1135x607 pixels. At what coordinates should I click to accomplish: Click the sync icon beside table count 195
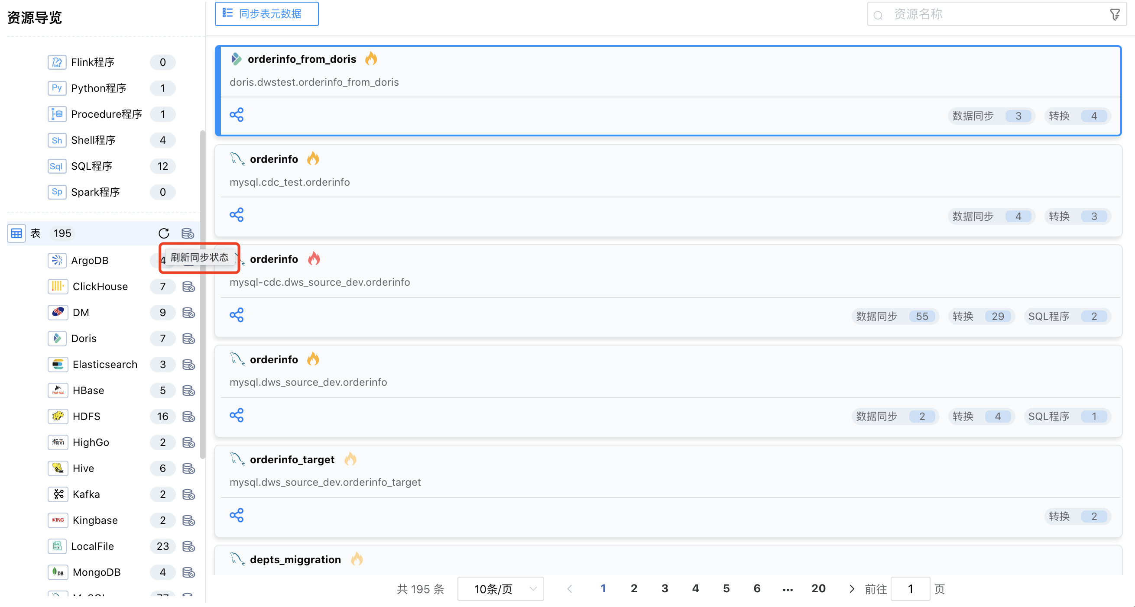[x=188, y=233]
